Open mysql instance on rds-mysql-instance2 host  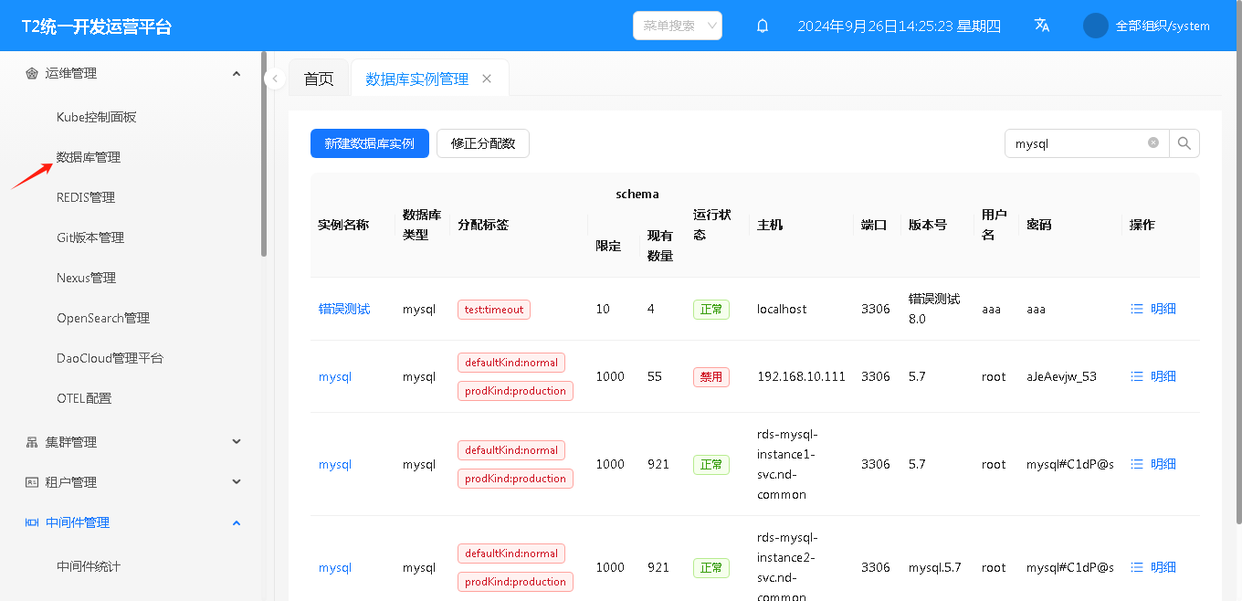click(335, 567)
